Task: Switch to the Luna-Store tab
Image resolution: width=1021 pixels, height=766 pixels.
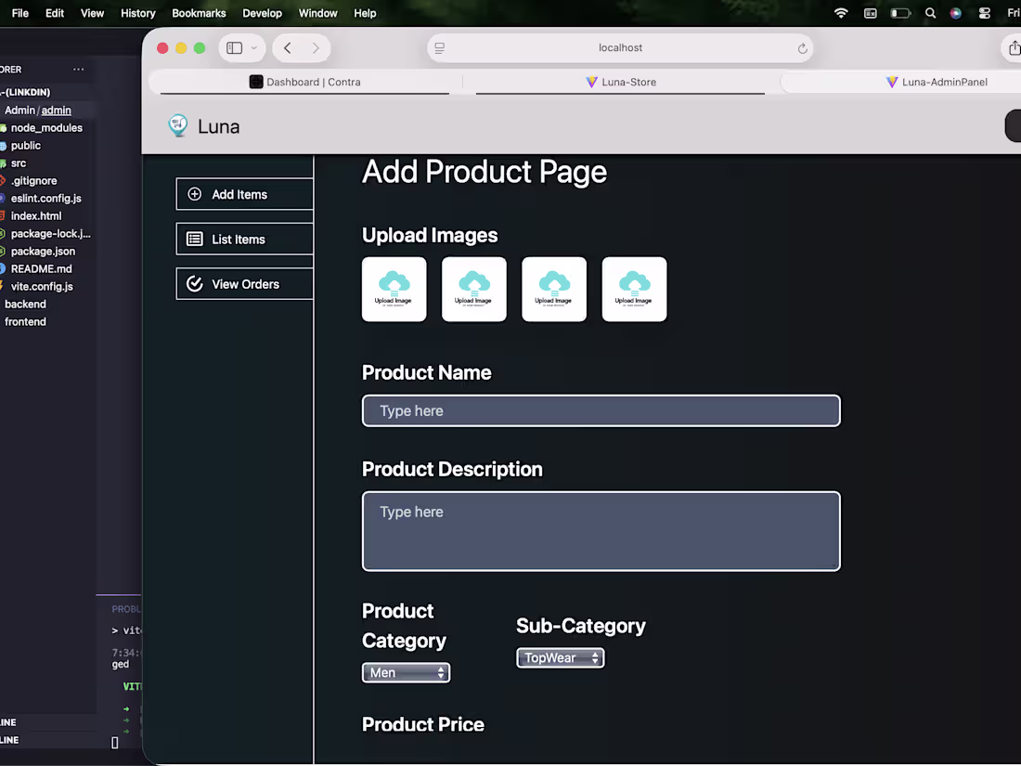Action: (620, 82)
